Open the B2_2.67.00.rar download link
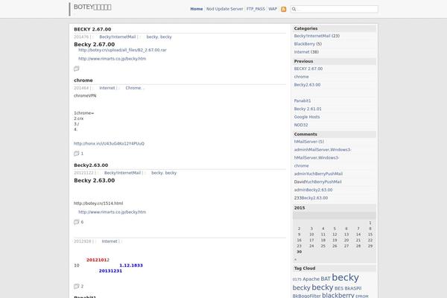This screenshot has height=298, width=447. (122, 50)
